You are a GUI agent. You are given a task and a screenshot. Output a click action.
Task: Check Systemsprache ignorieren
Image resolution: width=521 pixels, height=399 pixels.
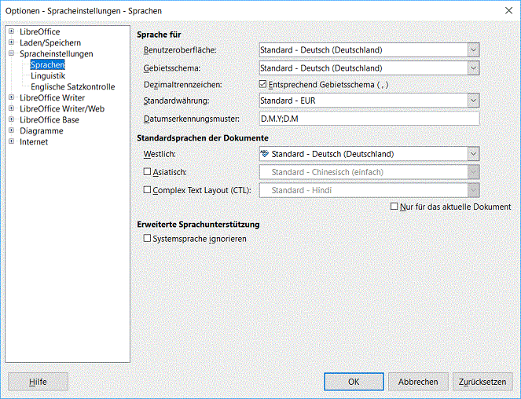(x=147, y=238)
